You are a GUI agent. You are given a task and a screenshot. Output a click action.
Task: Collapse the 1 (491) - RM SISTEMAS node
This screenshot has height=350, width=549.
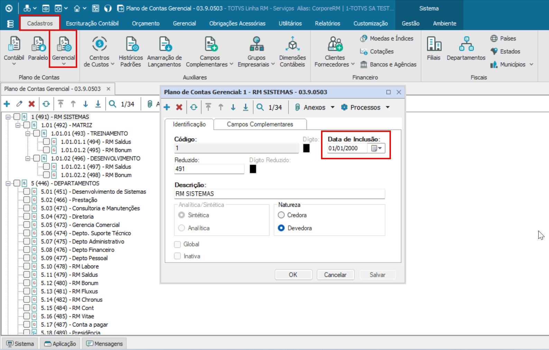8,117
